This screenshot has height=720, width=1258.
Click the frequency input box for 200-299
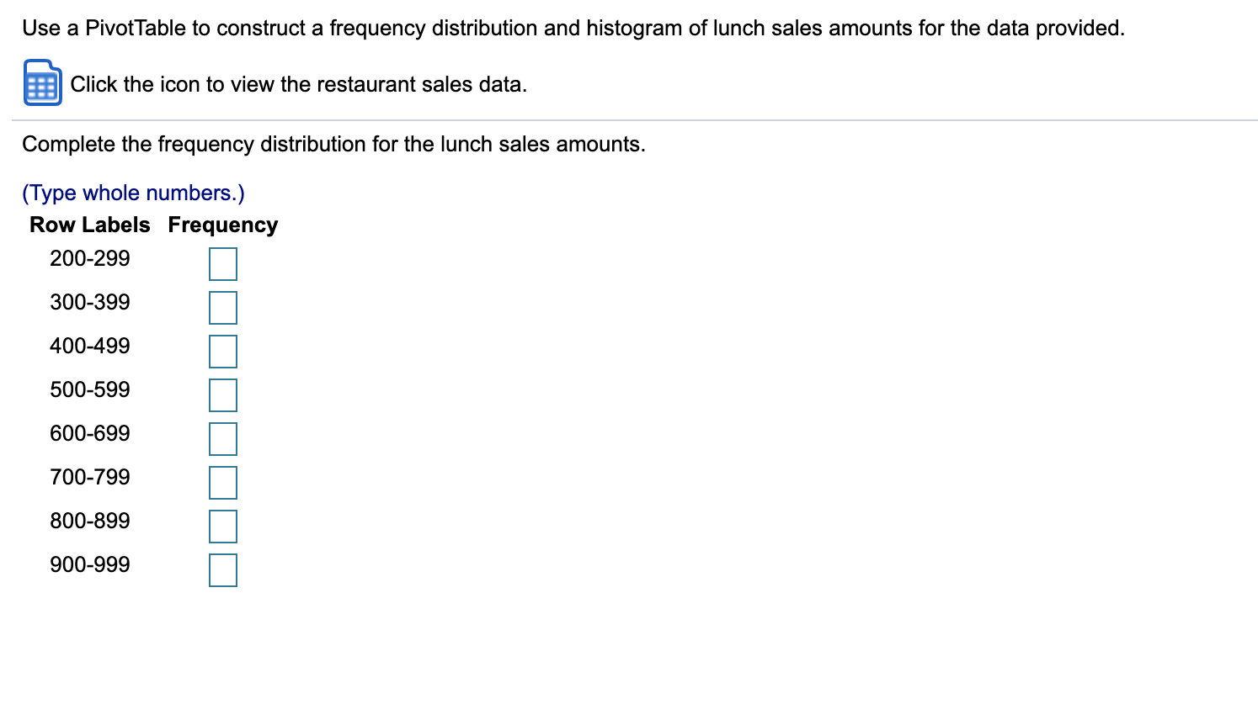point(222,263)
